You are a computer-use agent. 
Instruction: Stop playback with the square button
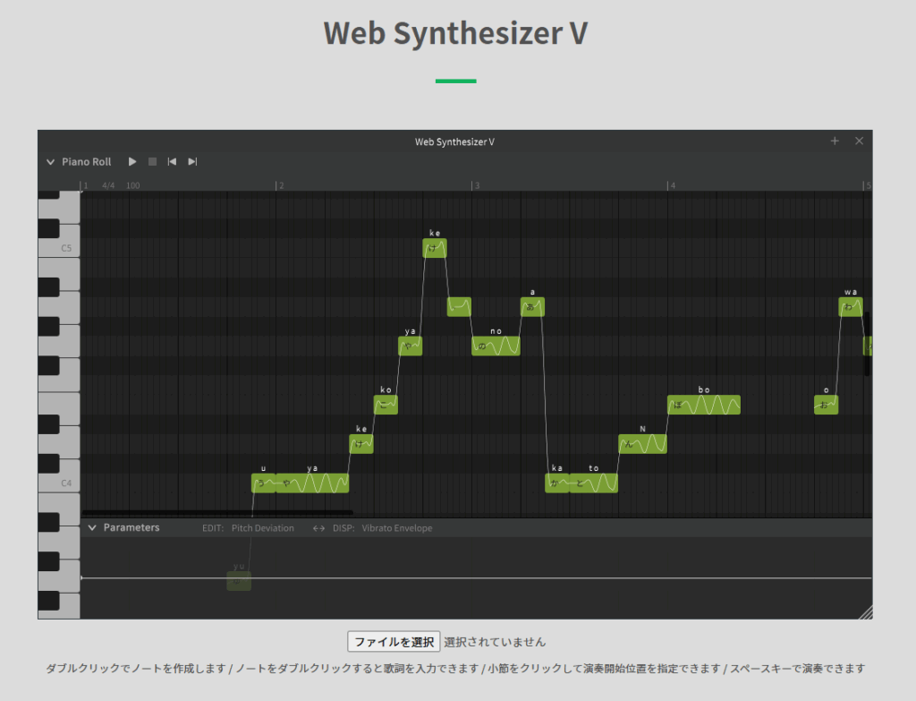152,161
